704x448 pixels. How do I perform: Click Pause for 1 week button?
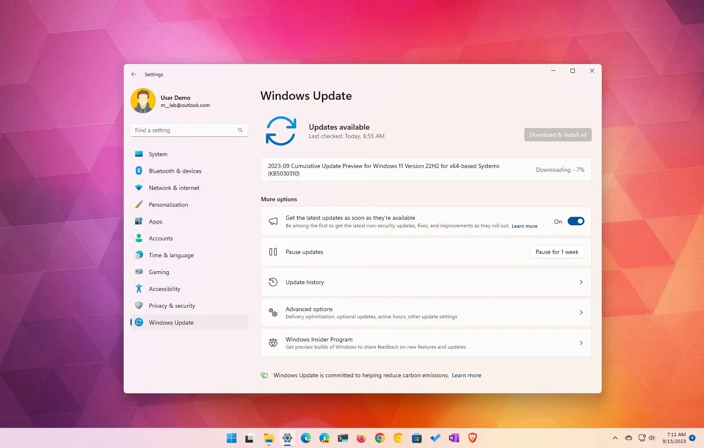click(557, 252)
